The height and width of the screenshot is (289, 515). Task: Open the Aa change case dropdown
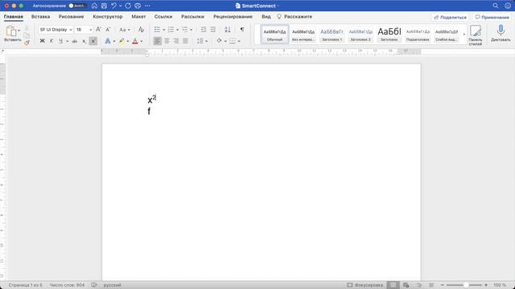125,30
